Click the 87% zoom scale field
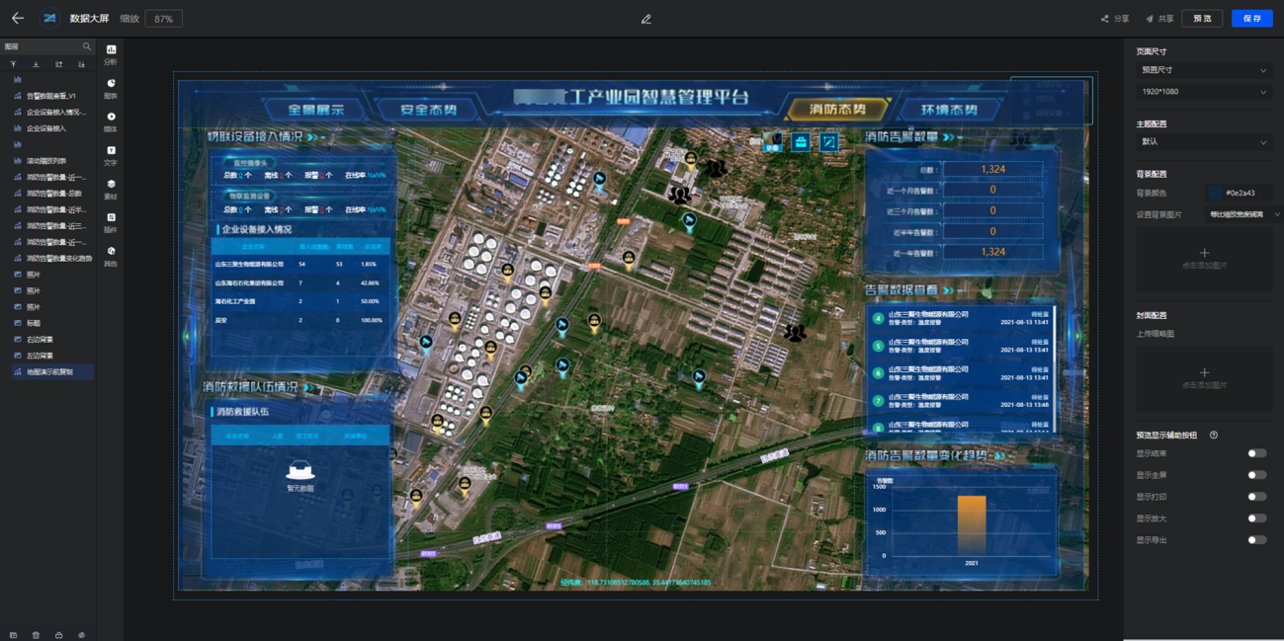1284x641 pixels. click(164, 19)
